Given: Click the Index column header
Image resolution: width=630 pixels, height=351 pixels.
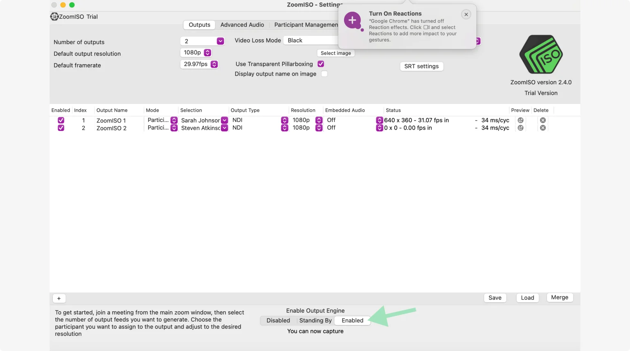Looking at the screenshot, I should pyautogui.click(x=80, y=110).
